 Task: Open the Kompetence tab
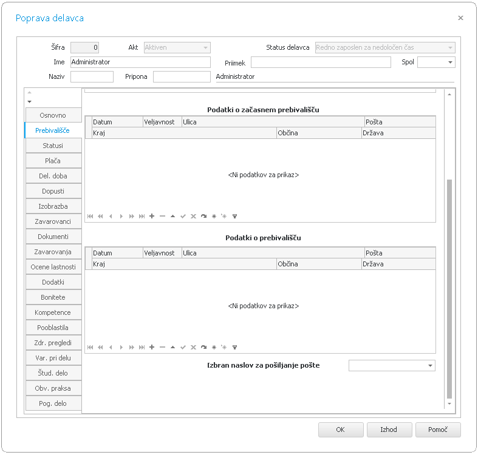click(53, 312)
